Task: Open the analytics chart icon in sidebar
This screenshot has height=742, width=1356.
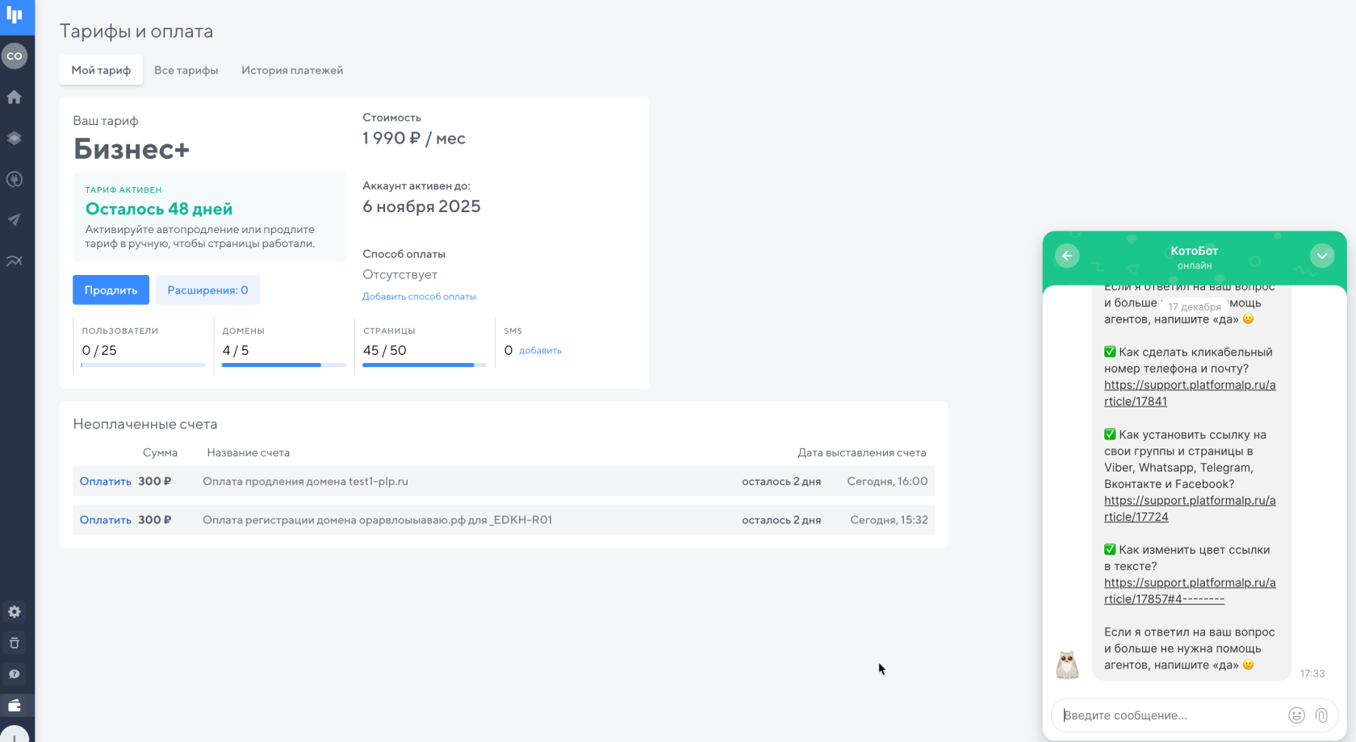Action: (x=15, y=261)
